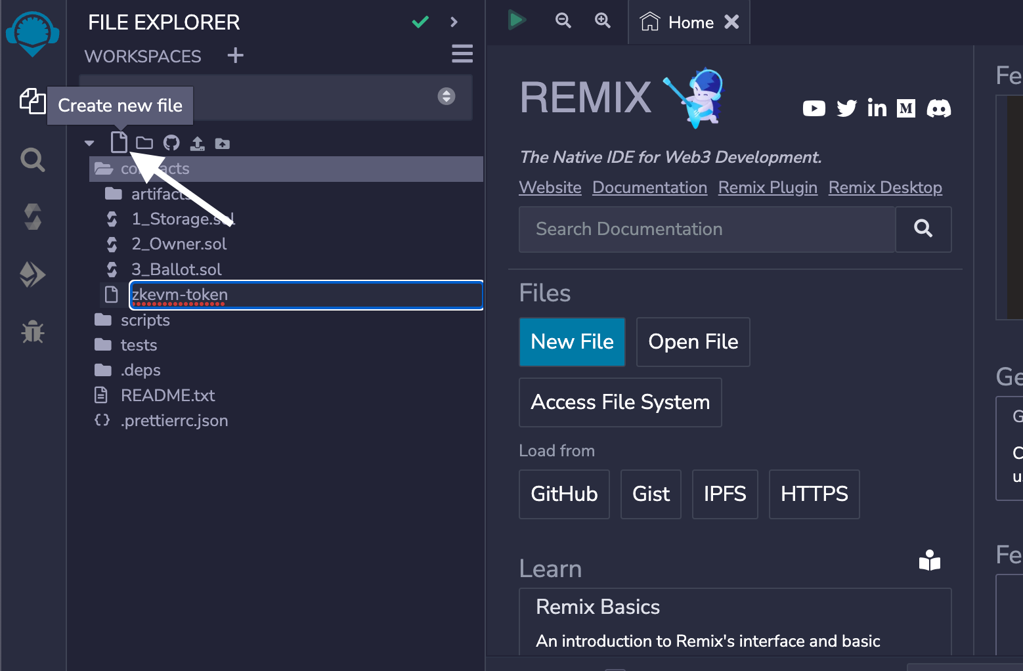Open the 1_Storage.sol file
The image size is (1023, 671).
pos(170,219)
